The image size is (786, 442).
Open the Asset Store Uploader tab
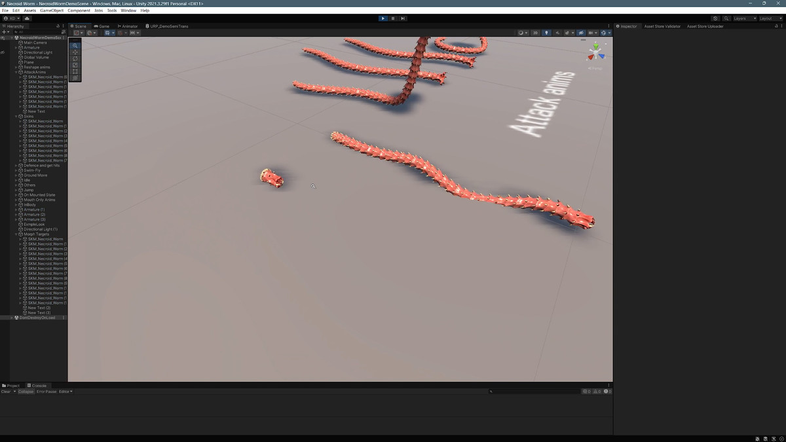(x=705, y=26)
